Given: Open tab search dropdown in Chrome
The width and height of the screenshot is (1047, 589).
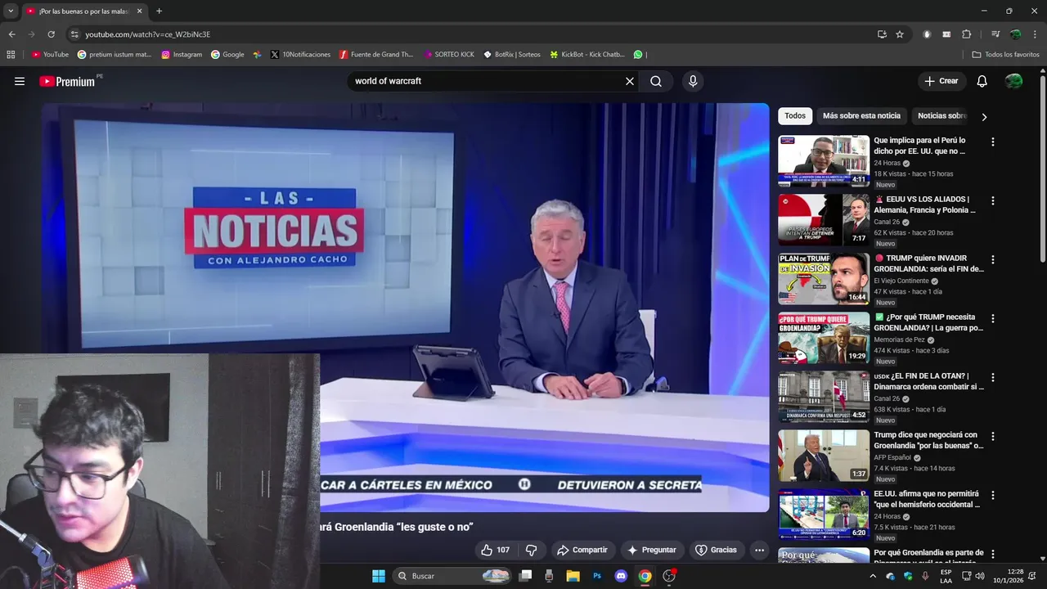Looking at the screenshot, I should click(x=11, y=11).
